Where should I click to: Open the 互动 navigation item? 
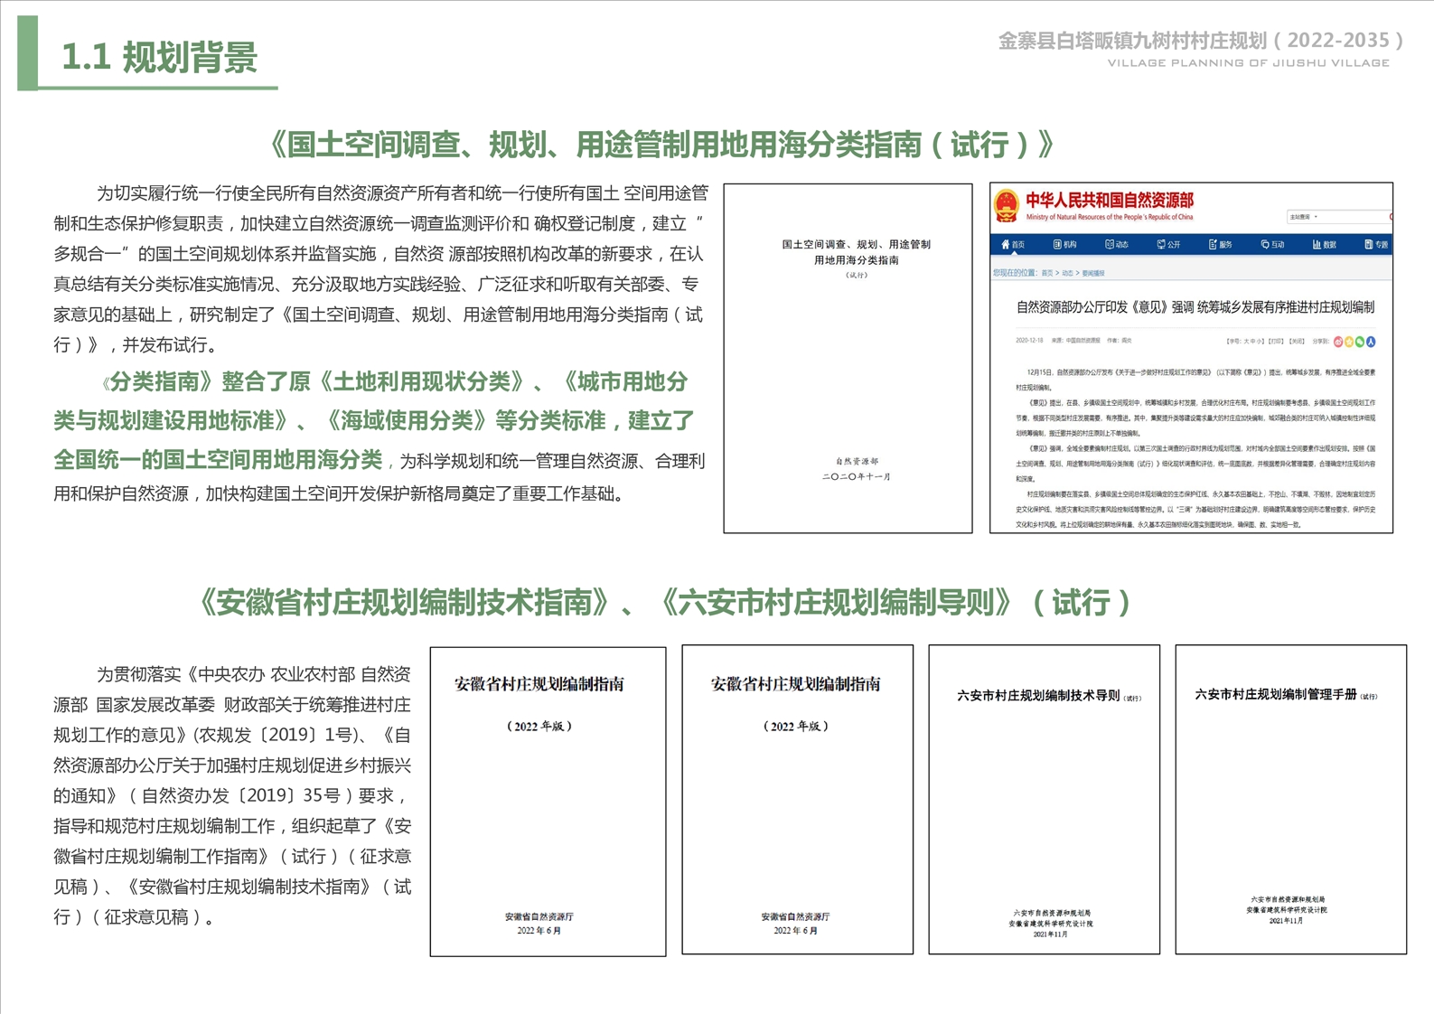[1272, 245]
